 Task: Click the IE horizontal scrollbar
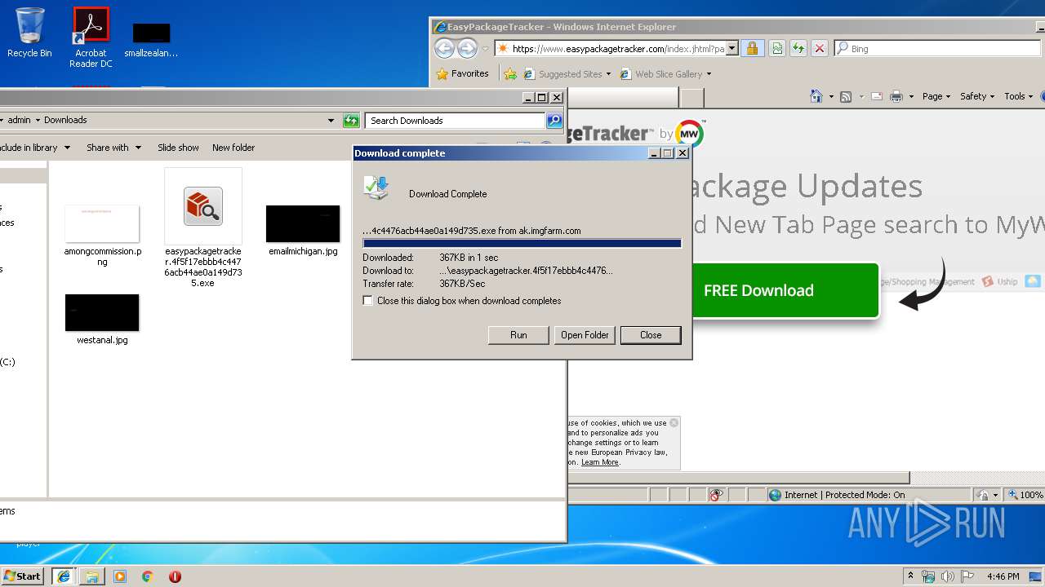(739, 478)
